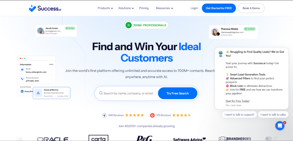293x141 pixels.
Task: Click Get Started for FREE button
Action: click(219, 8)
